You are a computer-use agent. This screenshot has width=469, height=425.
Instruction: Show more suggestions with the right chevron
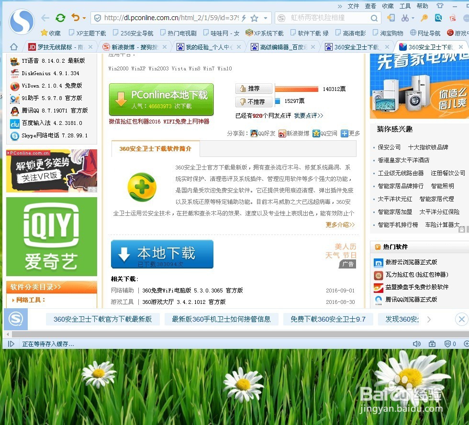point(429,319)
